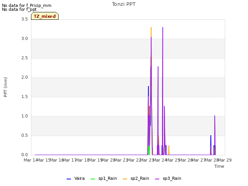
Task: Toggle the sp2_Rain legend entry
Action: (x=136, y=178)
